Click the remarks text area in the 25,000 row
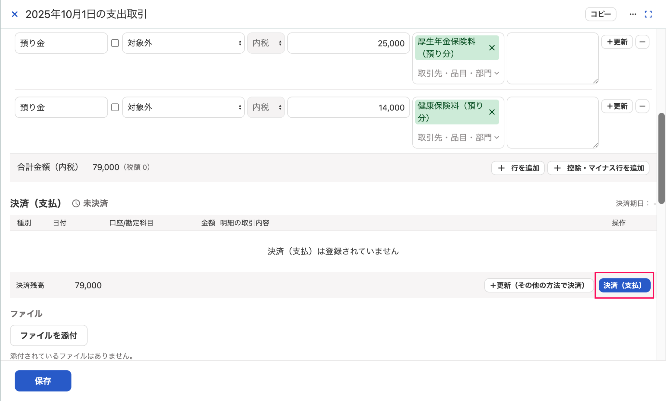The image size is (666, 402). point(553,58)
